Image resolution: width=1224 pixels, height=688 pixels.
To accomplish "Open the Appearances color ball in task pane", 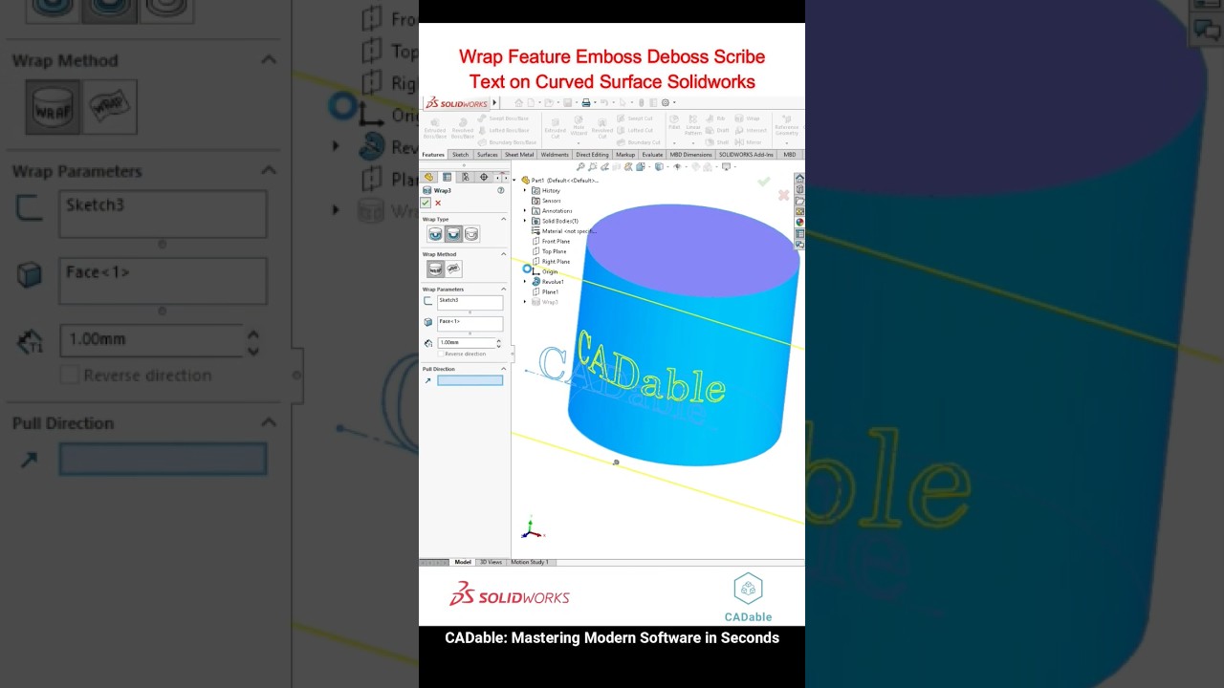I will pyautogui.click(x=799, y=223).
